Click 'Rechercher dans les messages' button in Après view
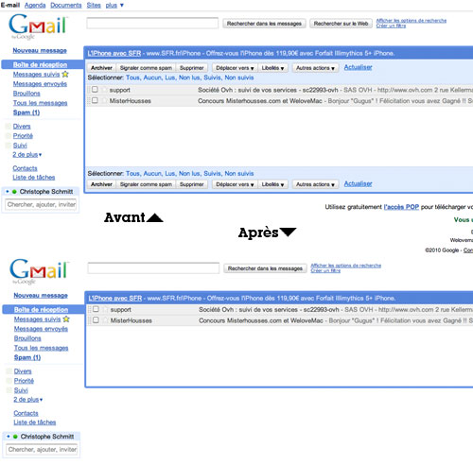Image resolution: width=473 pixels, height=465 pixels. pos(265,268)
